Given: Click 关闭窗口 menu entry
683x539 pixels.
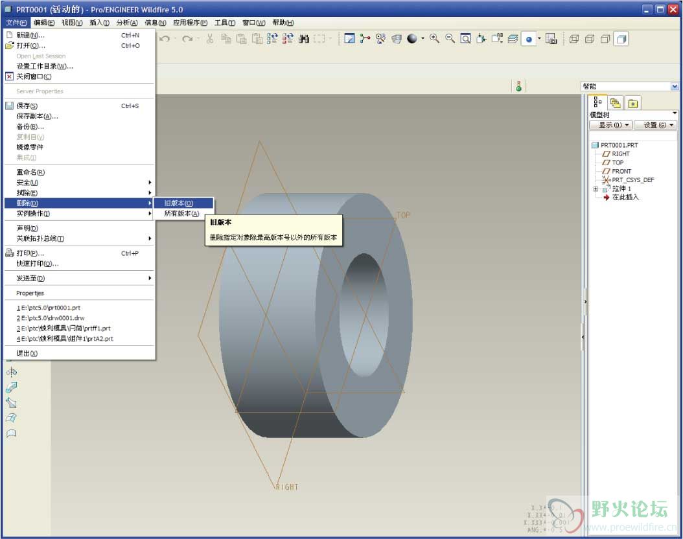Looking at the screenshot, I should [x=79, y=76].
